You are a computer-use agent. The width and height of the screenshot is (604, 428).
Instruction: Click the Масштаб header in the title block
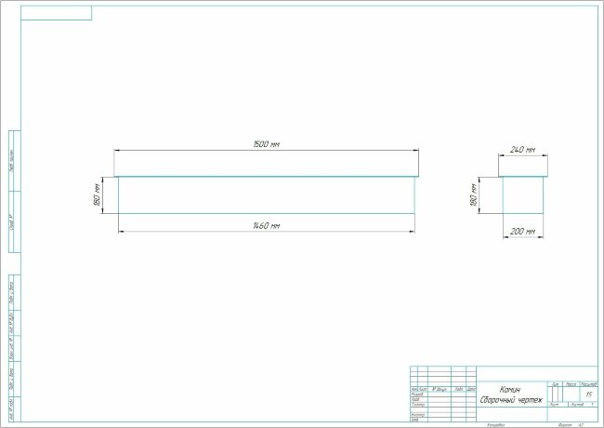(x=587, y=383)
